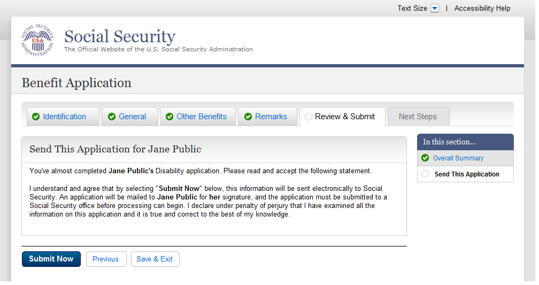The height and width of the screenshot is (285, 539).
Task: Click green checkmark on Other Benefits tab
Action: click(x=170, y=117)
